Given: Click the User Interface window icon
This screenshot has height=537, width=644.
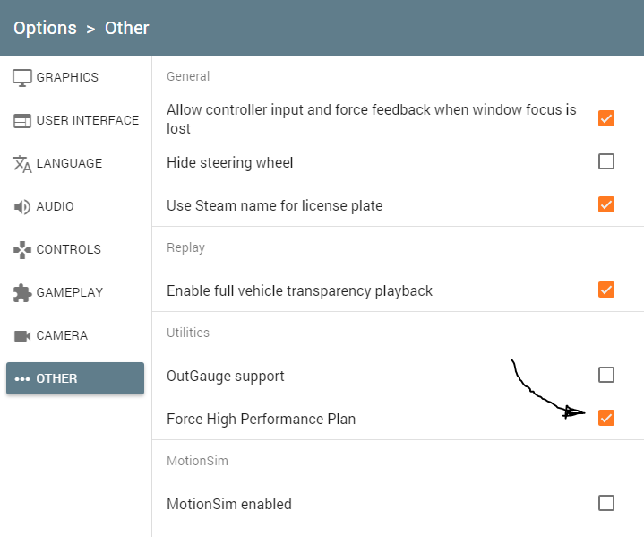Looking at the screenshot, I should pyautogui.click(x=22, y=121).
